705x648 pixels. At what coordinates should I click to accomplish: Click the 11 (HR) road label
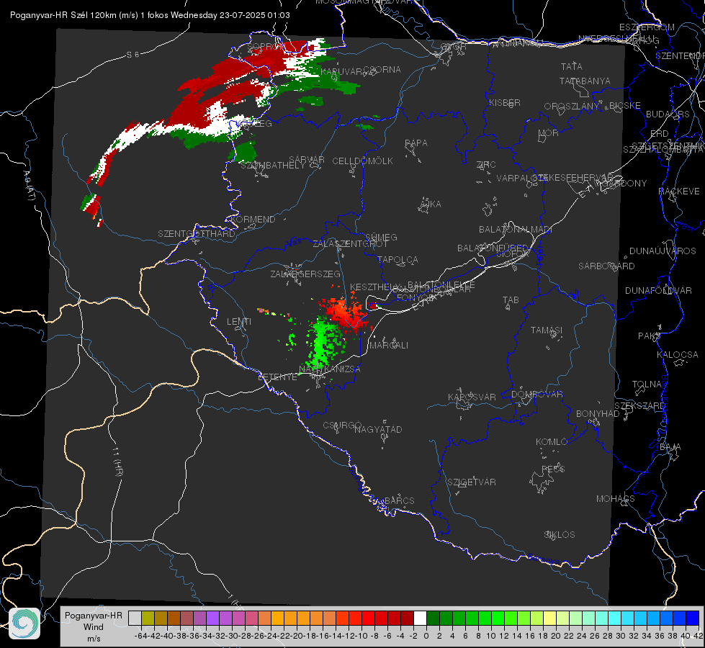pyautogui.click(x=118, y=462)
